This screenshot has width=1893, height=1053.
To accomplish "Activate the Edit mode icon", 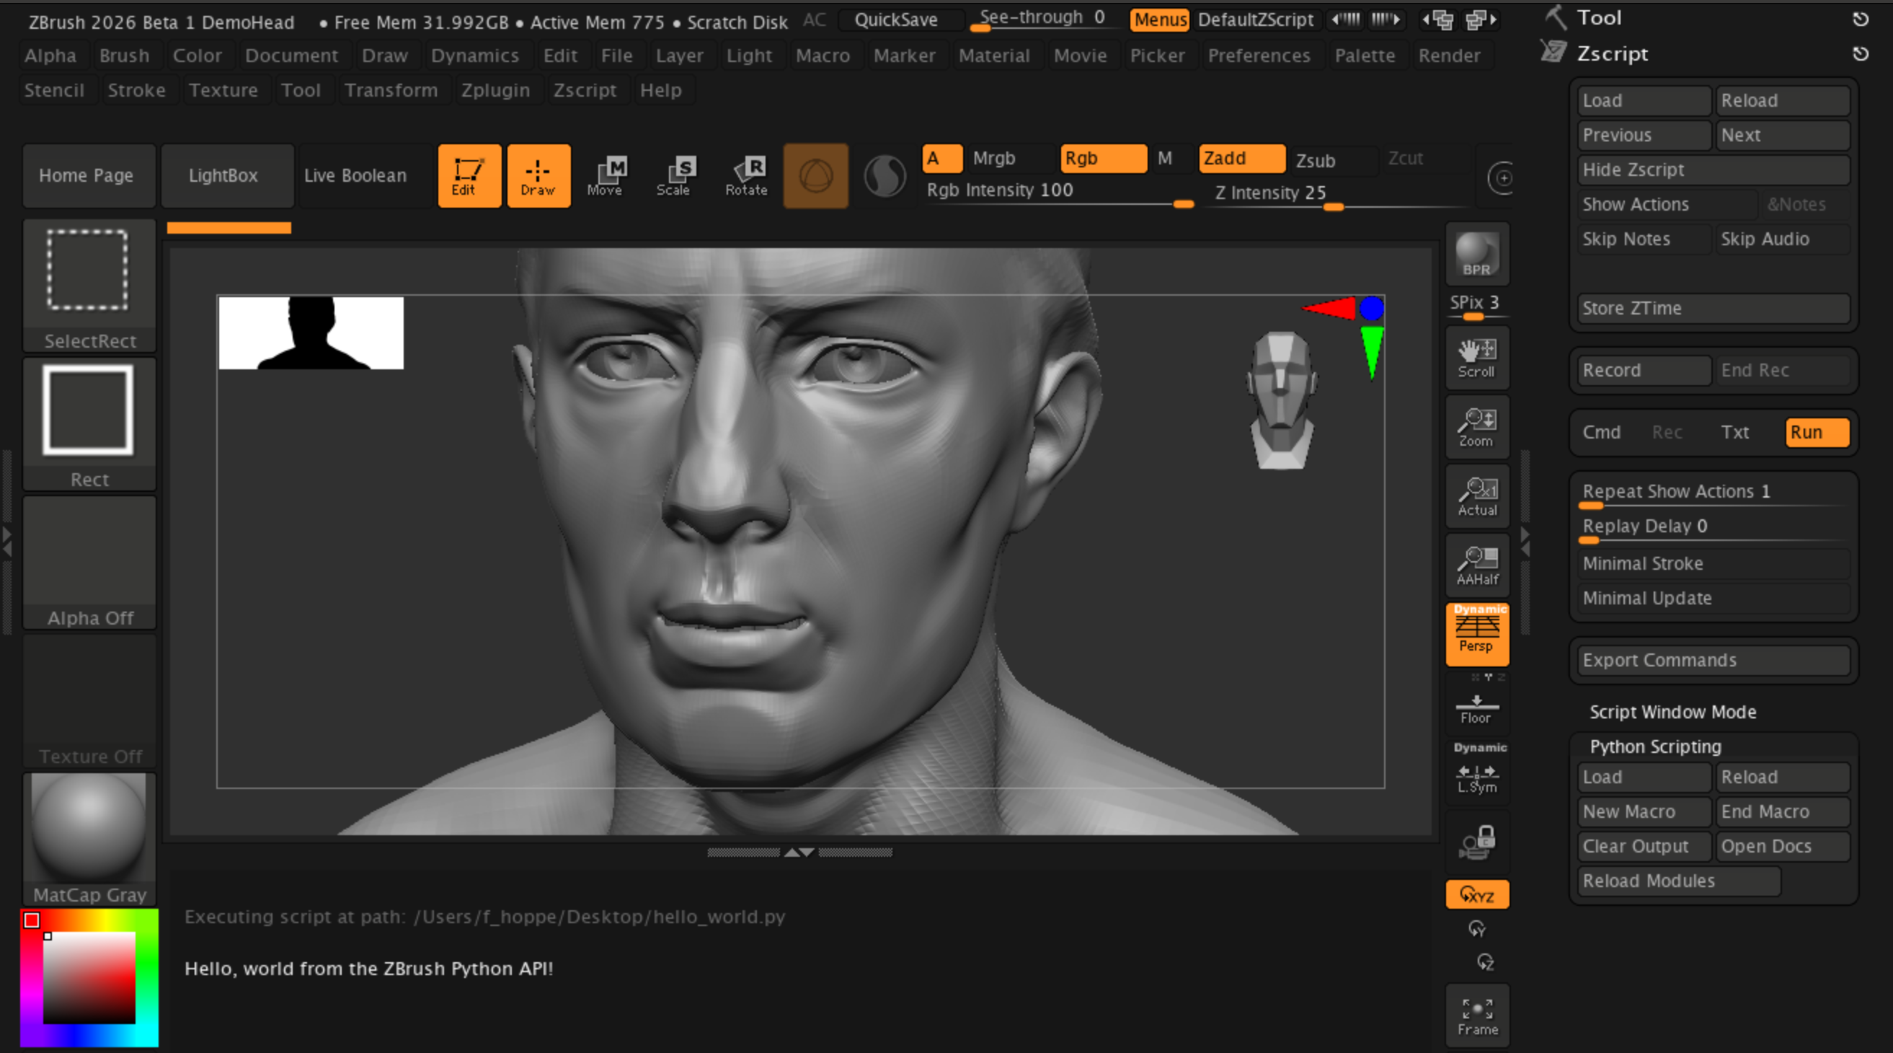I will pos(469,176).
